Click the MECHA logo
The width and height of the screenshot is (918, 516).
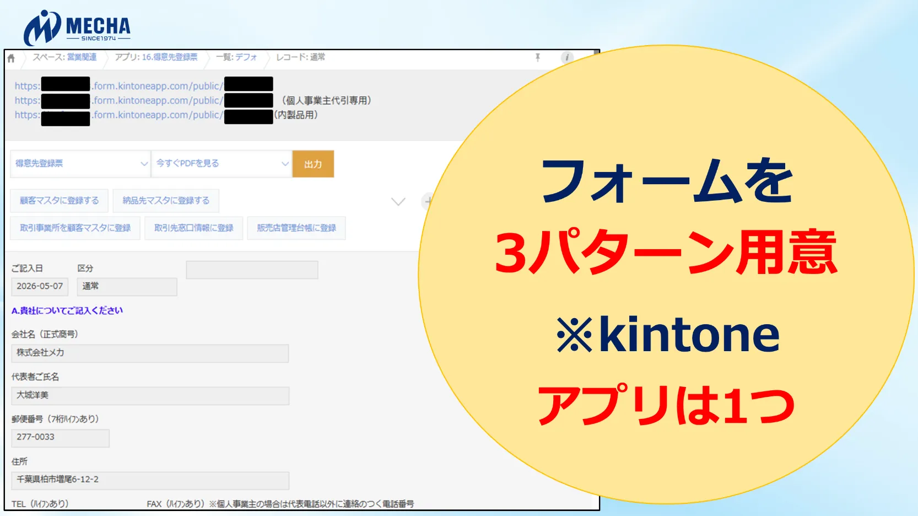click(77, 28)
